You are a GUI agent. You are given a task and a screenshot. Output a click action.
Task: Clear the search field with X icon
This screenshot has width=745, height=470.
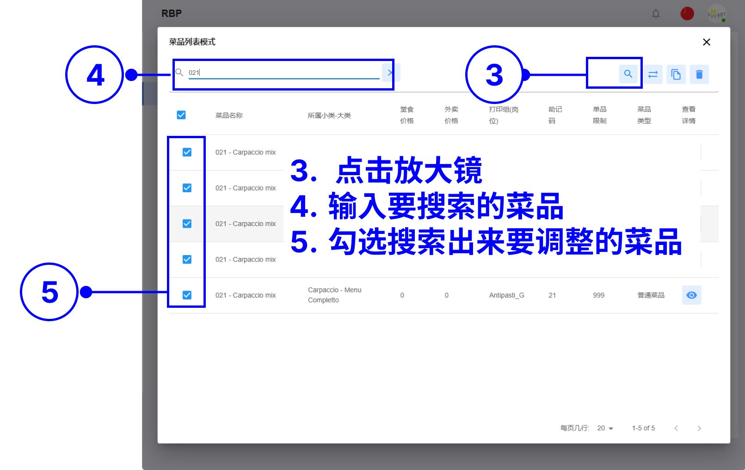(x=391, y=73)
